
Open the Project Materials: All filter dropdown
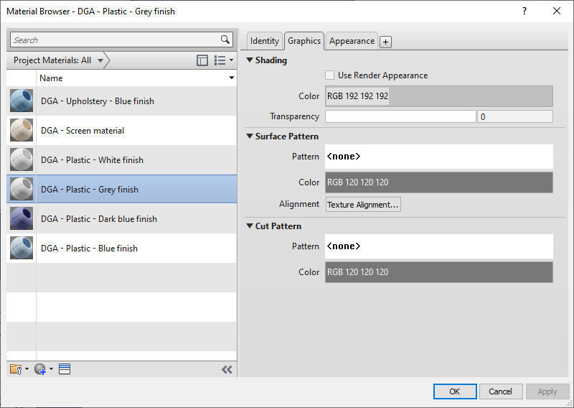pos(59,60)
